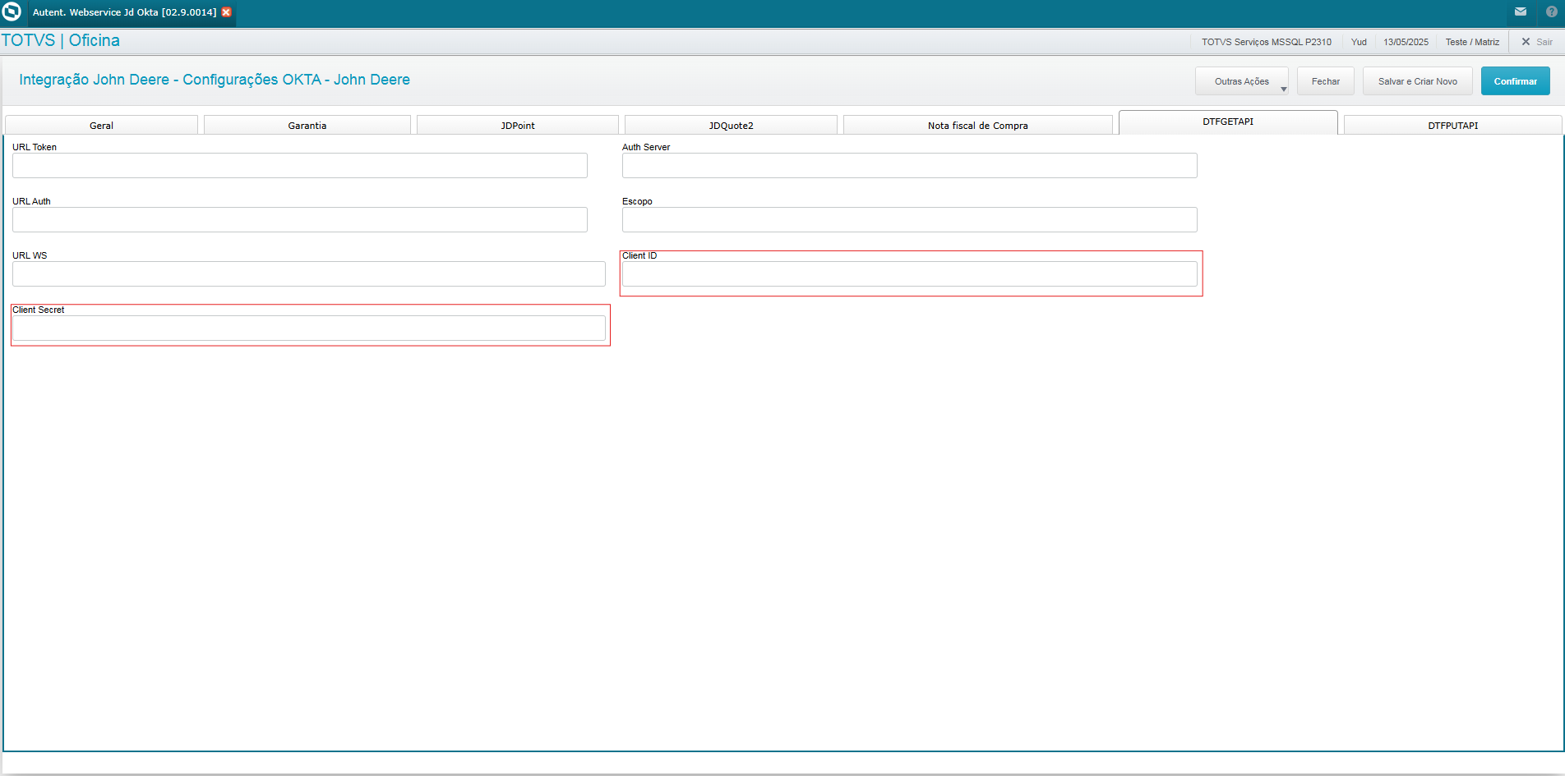Click the Sair exit button
Image resolution: width=1565 pixels, height=776 pixels.
(1537, 42)
